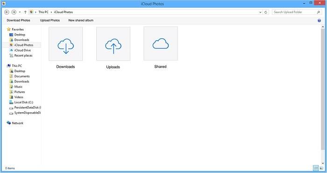Screen dimensions: 327x173
Task: Open Pictures under This PC
Action: tap(20, 92)
